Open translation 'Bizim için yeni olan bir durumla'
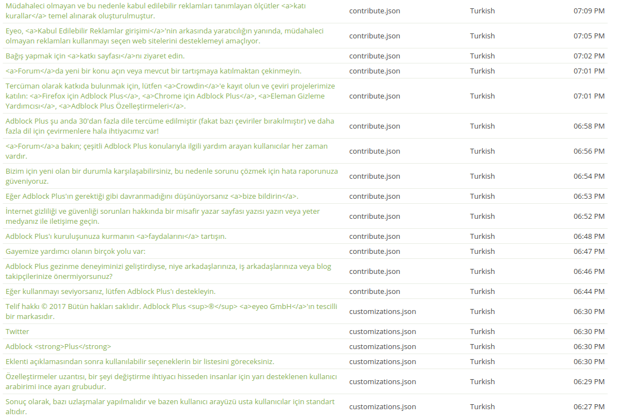The image size is (621, 417). pos(172,176)
